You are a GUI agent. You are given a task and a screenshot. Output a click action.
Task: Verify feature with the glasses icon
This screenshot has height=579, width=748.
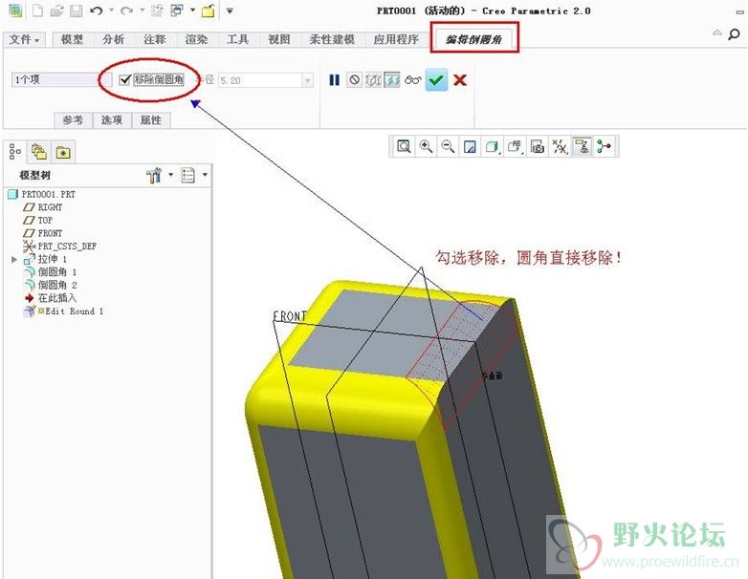click(412, 80)
